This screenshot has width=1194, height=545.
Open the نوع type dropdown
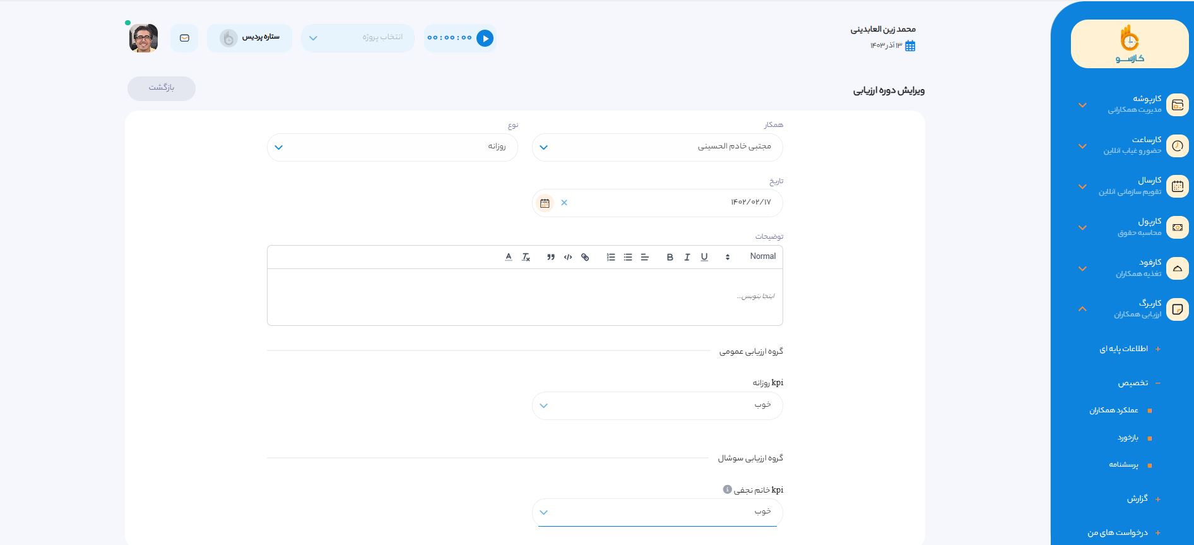[392, 147]
